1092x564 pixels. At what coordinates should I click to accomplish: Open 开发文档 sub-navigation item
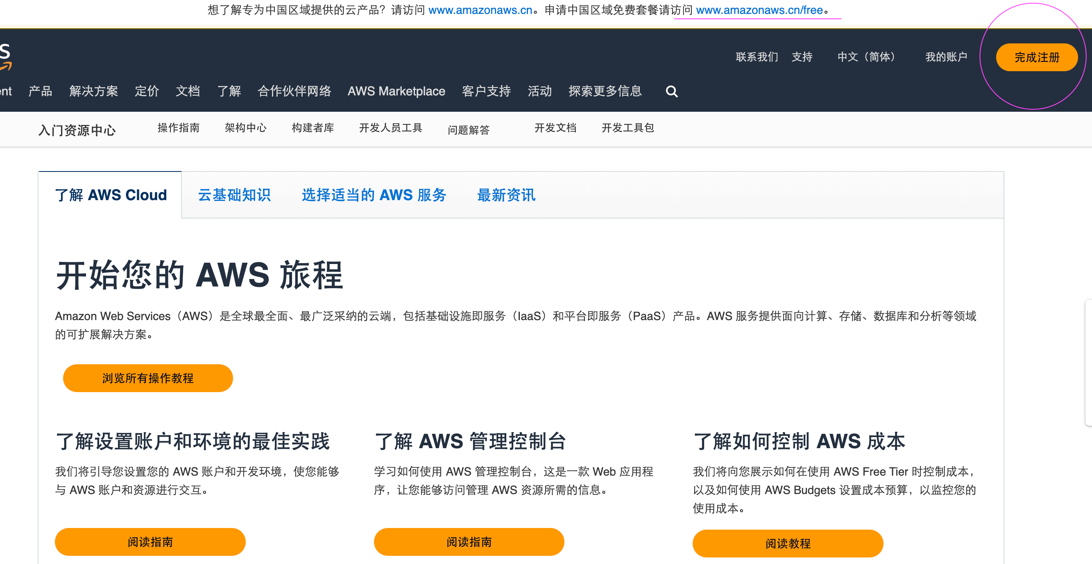coord(555,128)
